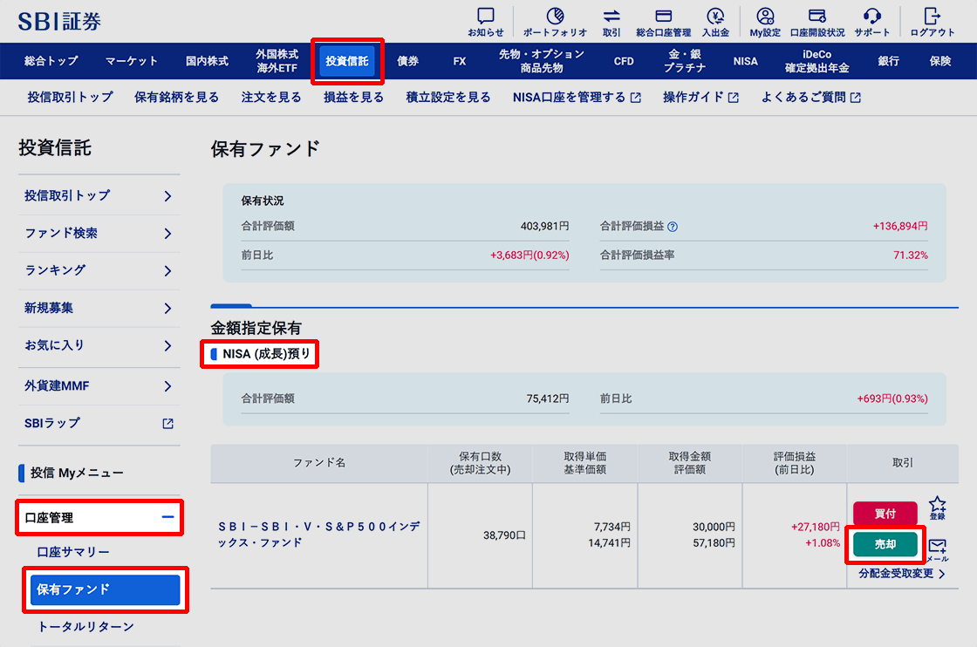977x647 pixels.
Task: Click 口座サマリー in sidebar
Action: pyautogui.click(x=73, y=552)
